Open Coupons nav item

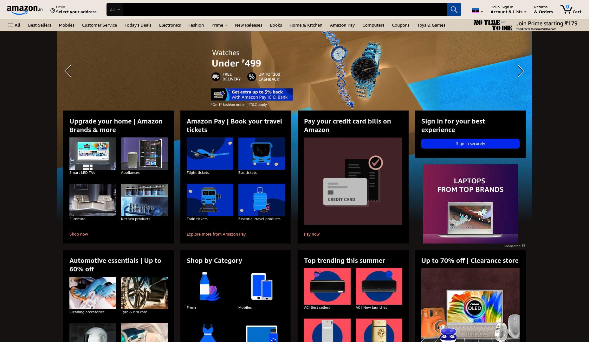pyautogui.click(x=401, y=25)
